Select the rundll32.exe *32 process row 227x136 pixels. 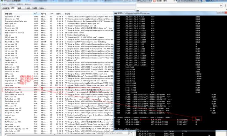(x=58, y=71)
